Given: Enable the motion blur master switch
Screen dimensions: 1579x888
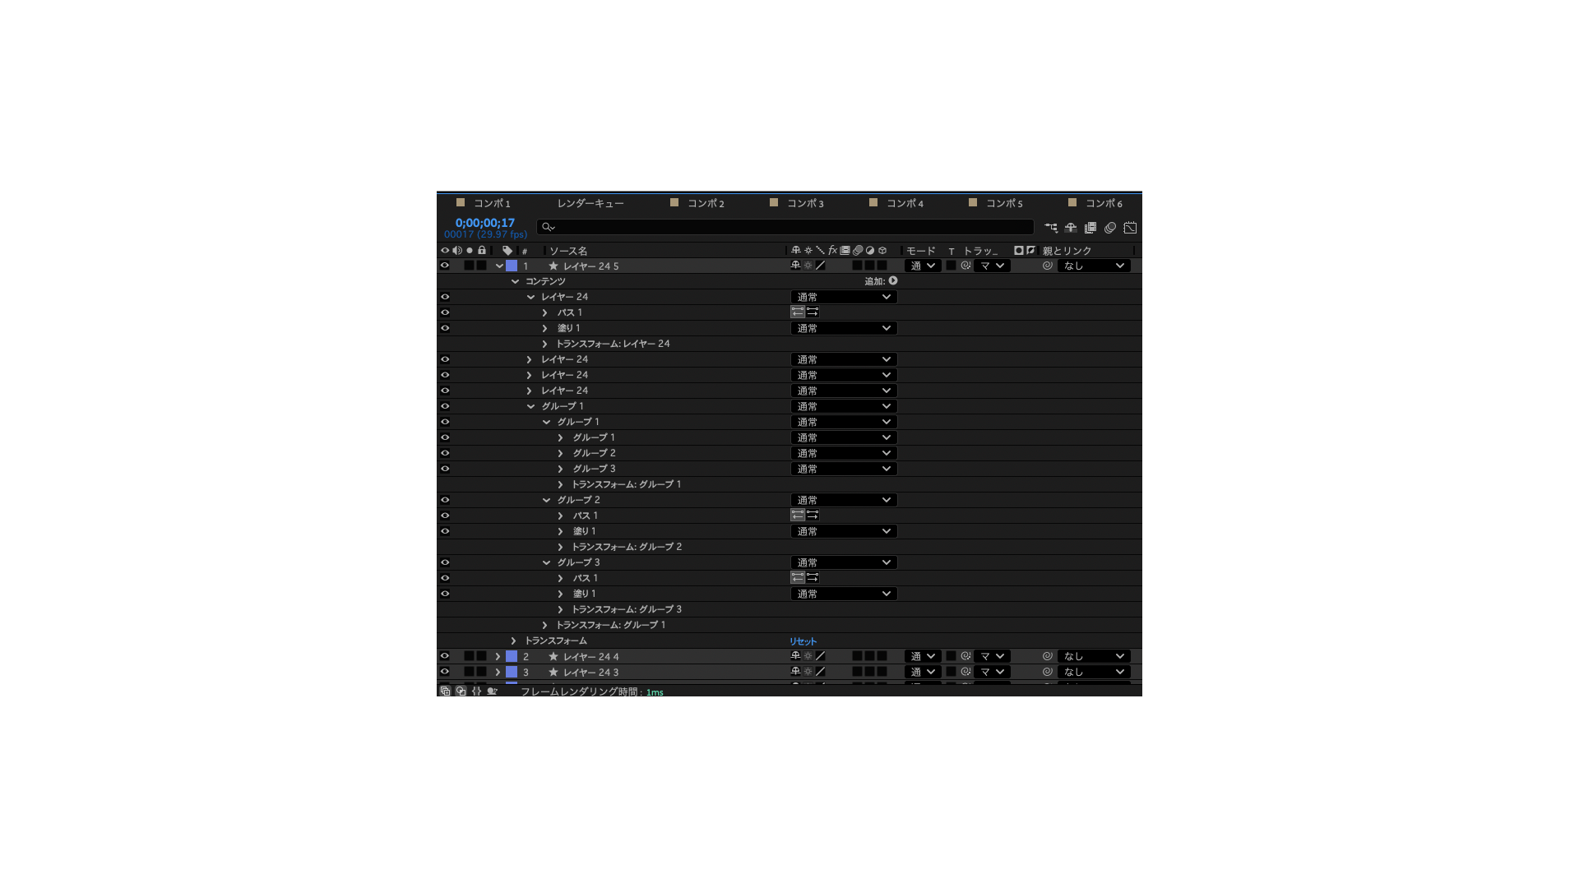Looking at the screenshot, I should point(1110,228).
